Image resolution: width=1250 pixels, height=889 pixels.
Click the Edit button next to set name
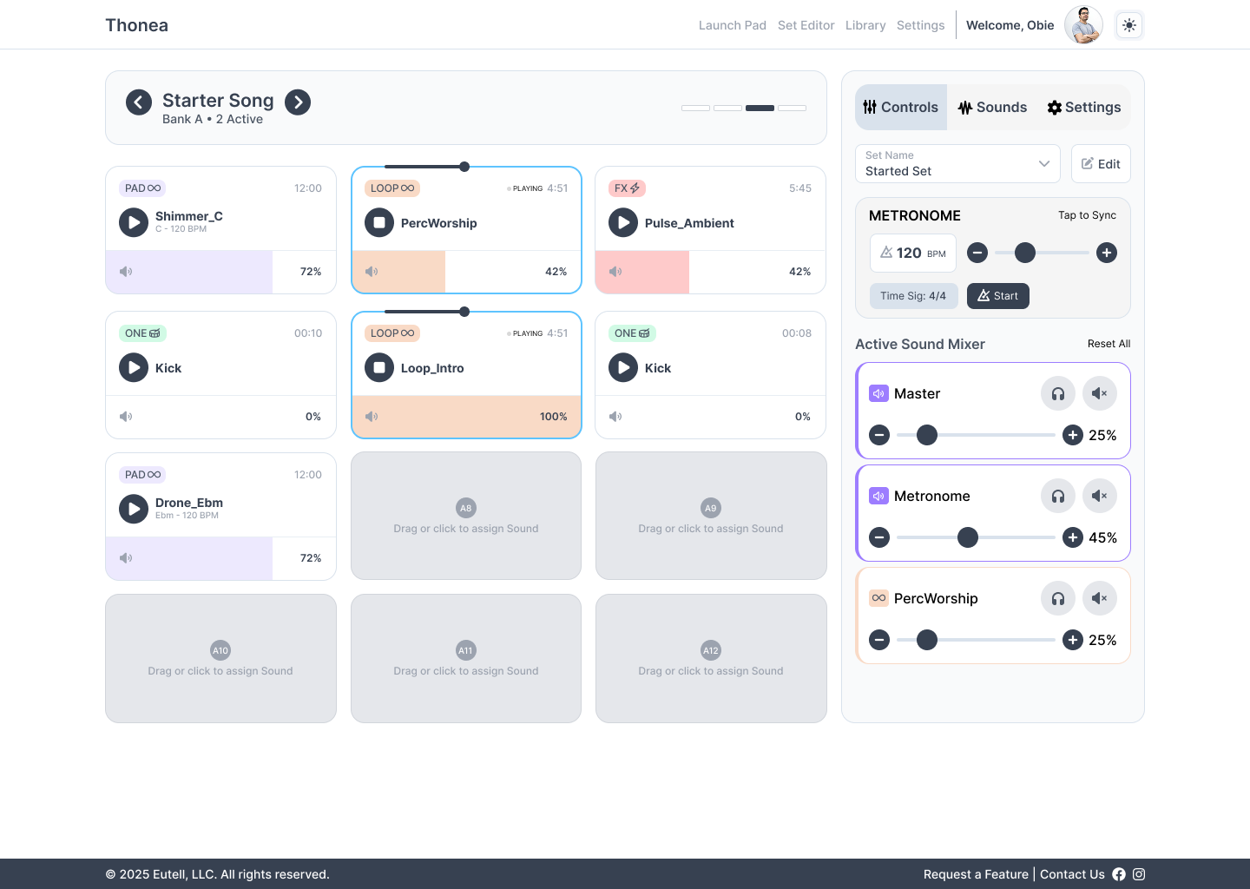[x=1101, y=163]
